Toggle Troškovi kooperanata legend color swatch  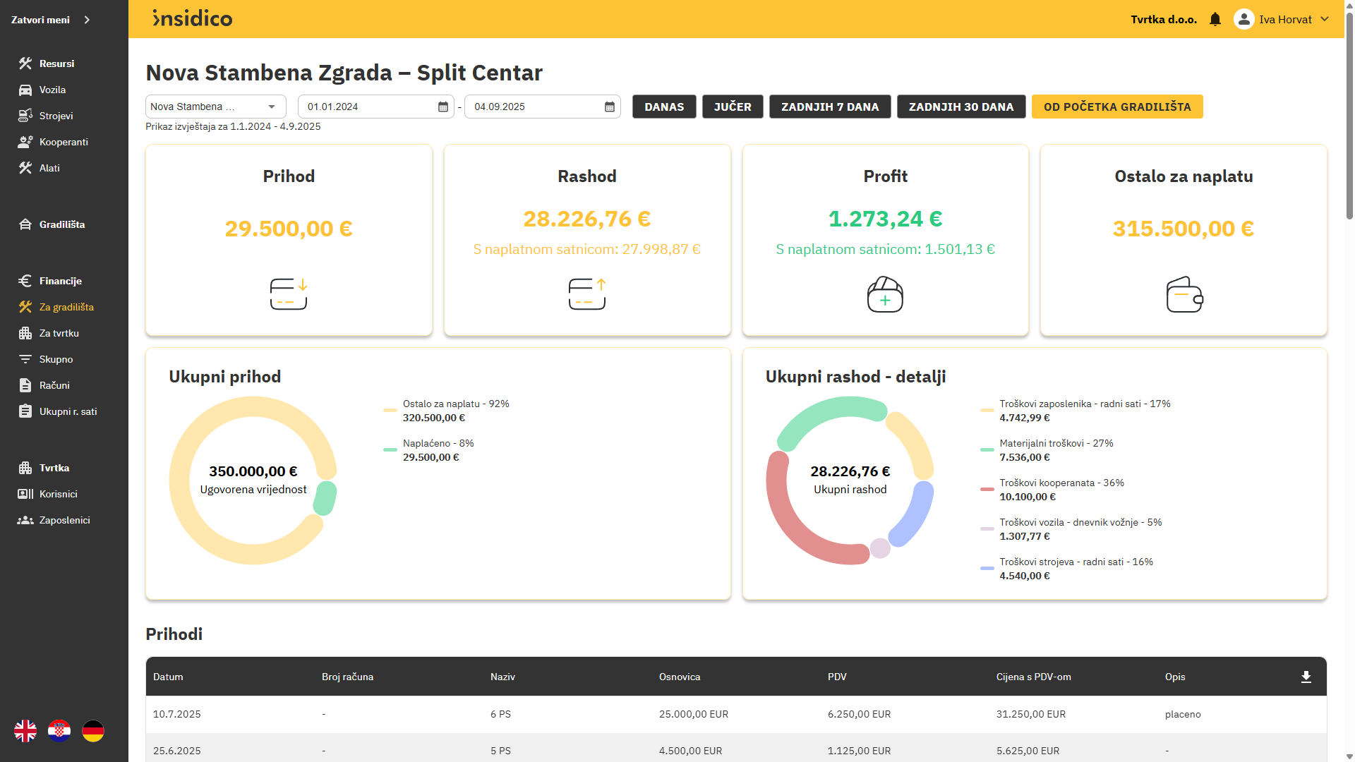coord(987,489)
